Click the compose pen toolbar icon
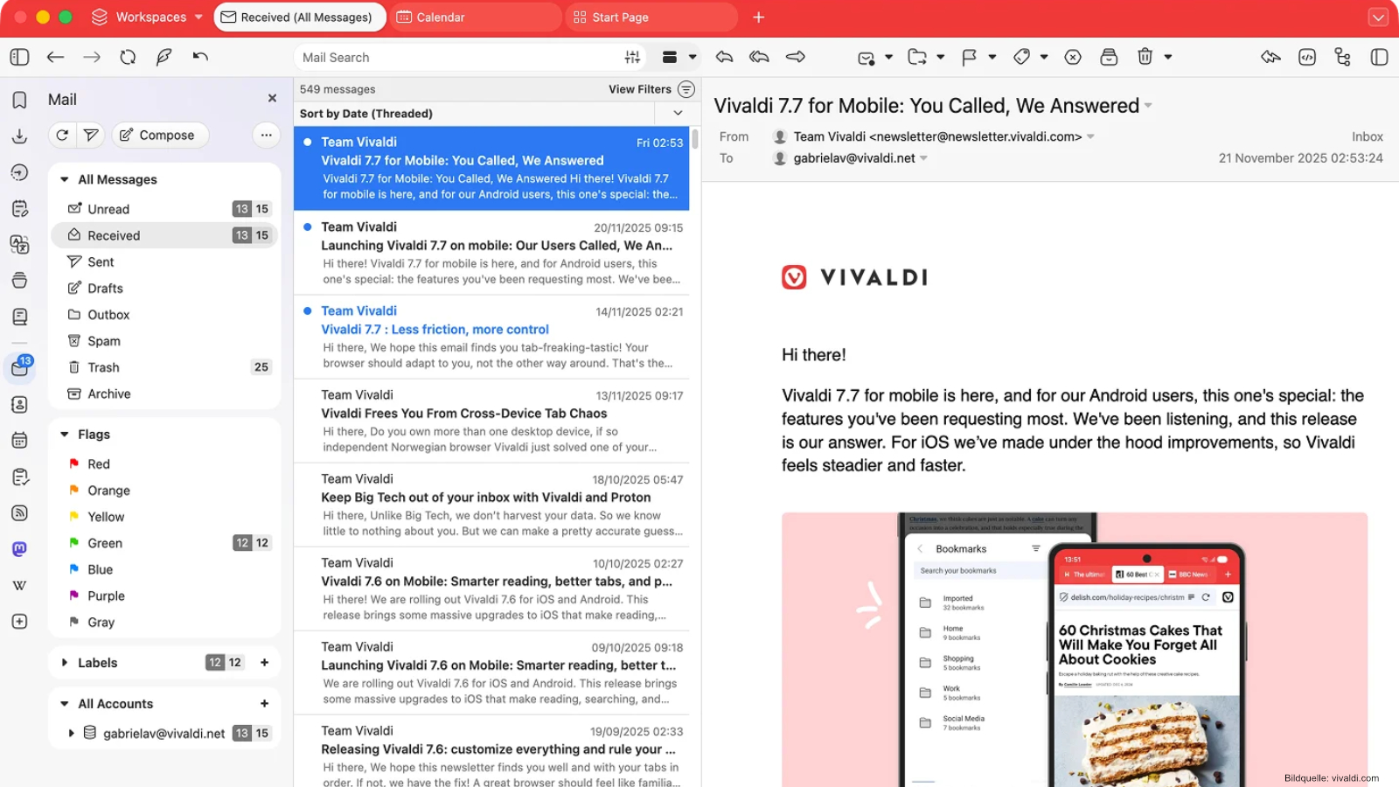 [x=164, y=57]
